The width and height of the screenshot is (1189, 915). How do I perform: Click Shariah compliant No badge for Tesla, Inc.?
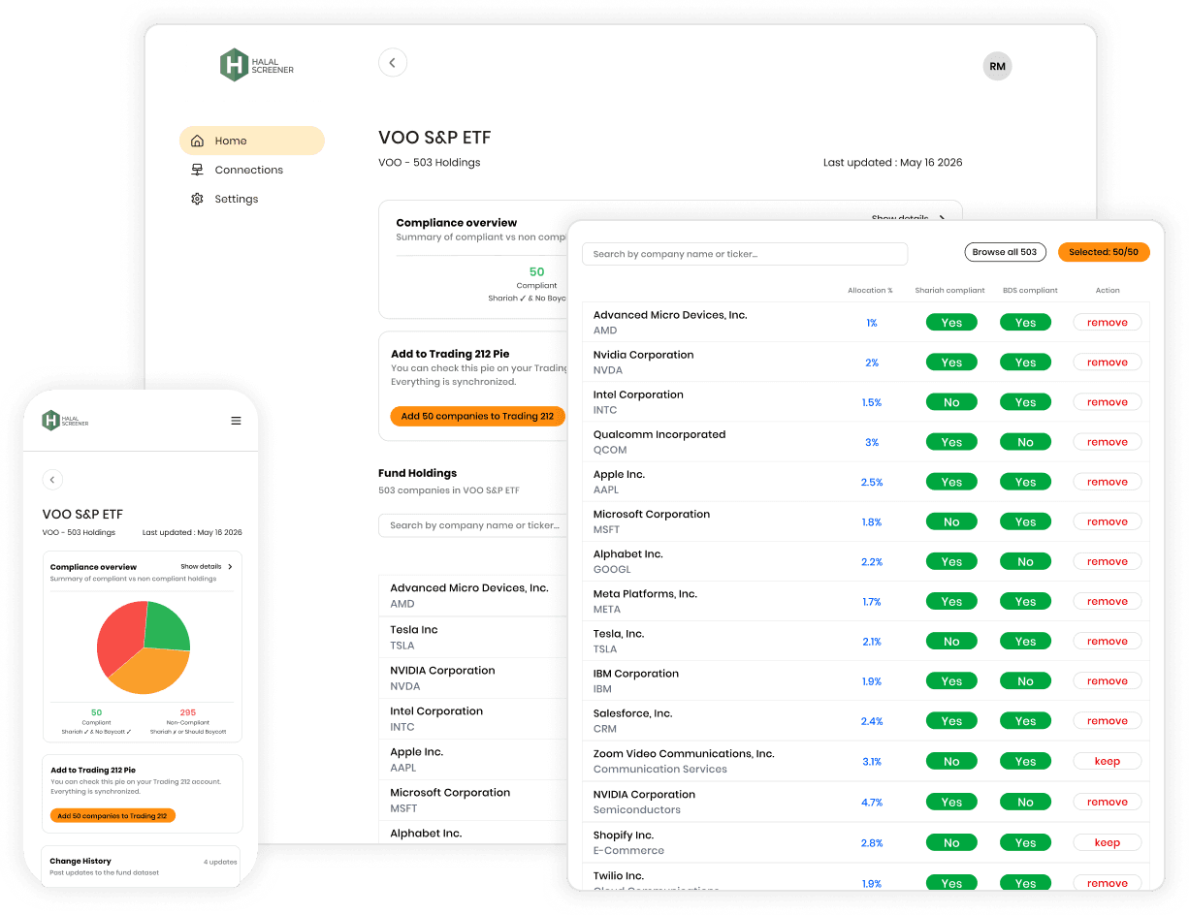[x=951, y=642]
